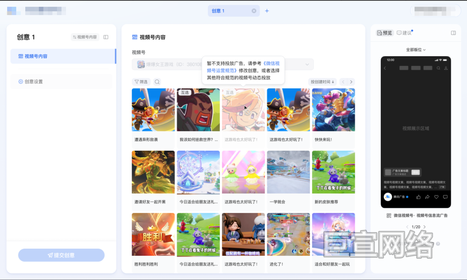
Task: Open 创意设置 in left sidebar
Action: 61,81
